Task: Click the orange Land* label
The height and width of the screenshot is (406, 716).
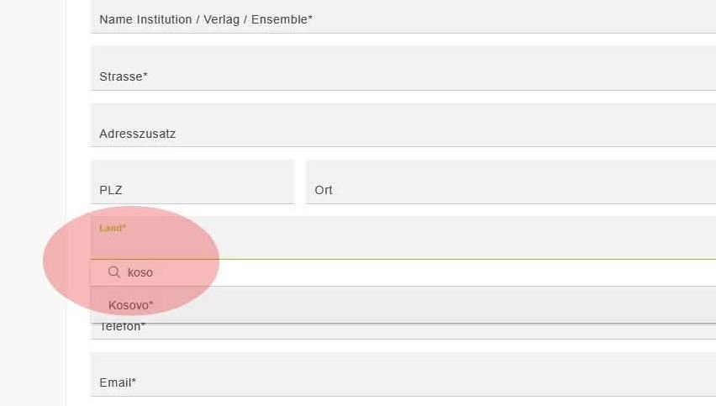Action: [x=113, y=228]
